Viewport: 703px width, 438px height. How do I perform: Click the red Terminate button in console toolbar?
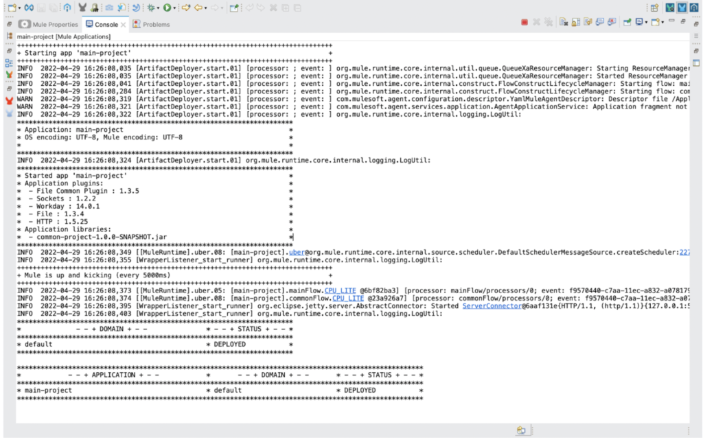click(525, 23)
